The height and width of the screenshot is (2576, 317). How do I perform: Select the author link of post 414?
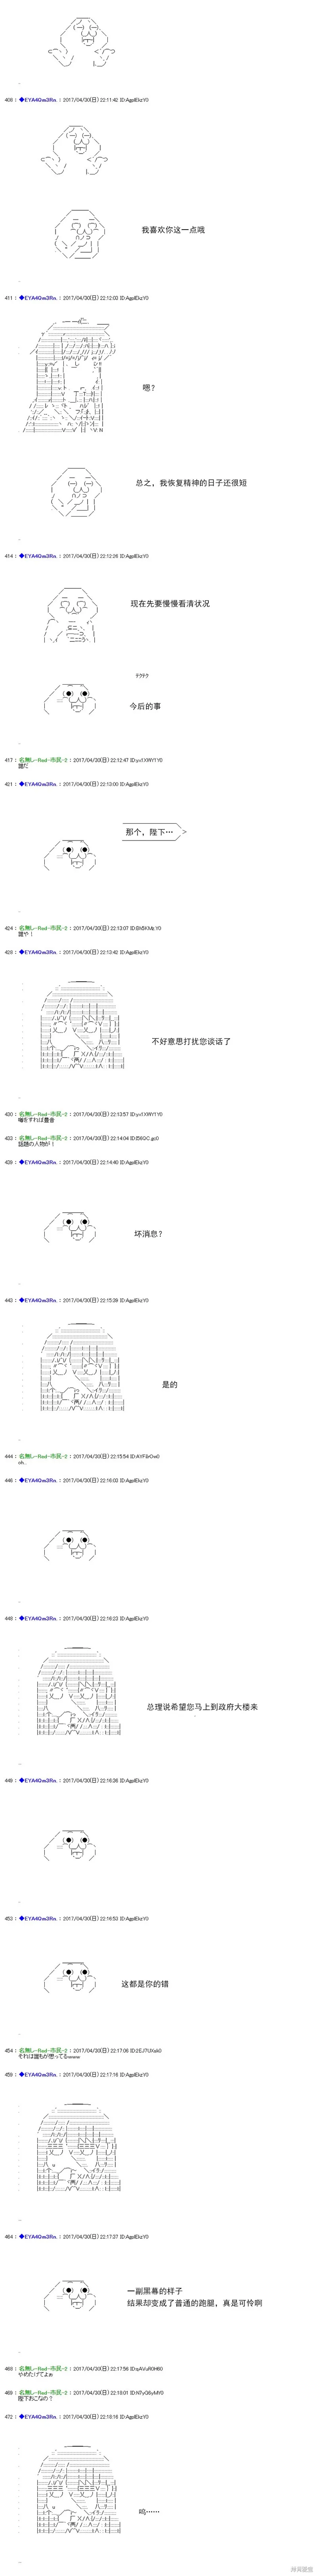39,556
